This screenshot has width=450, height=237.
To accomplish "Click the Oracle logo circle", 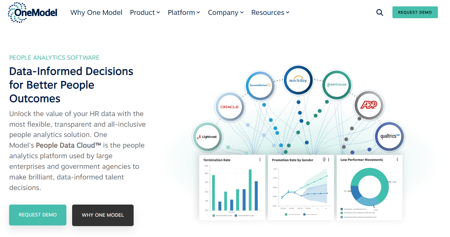I will click(x=229, y=107).
